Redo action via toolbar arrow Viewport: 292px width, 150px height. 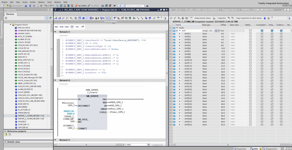(x=51, y=6)
